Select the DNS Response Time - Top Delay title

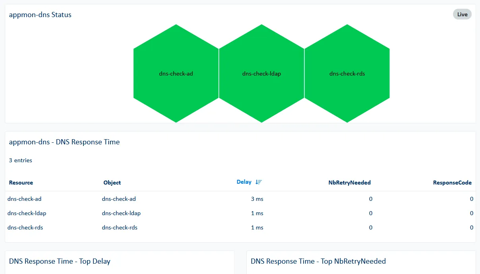click(60, 261)
